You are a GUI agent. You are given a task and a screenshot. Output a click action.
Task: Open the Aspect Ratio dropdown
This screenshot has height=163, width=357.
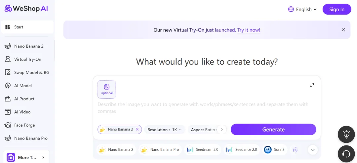pos(203,130)
